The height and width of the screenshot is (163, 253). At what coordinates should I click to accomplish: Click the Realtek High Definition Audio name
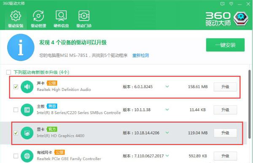click(x=64, y=90)
